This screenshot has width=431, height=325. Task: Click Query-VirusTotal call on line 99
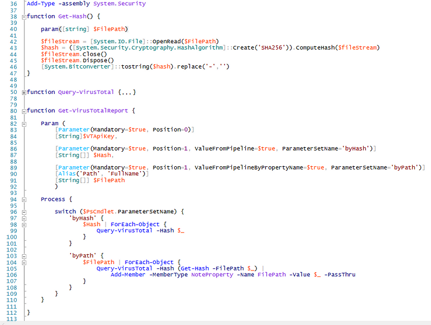pyautogui.click(x=124, y=231)
